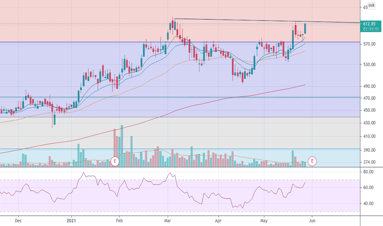Image resolution: width=383 pixels, height=226 pixels.
Task: Click the 530.00 price axis label
Action: [369, 65]
